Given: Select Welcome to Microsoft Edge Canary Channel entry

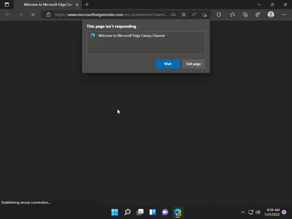Looking at the screenshot, I should point(146,36).
